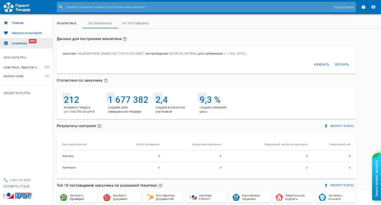
Task: Open Банковская гарантия service
Action: point(250,197)
